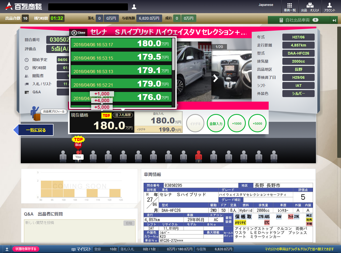Open the 出品 オススメ icon

[310, 7]
